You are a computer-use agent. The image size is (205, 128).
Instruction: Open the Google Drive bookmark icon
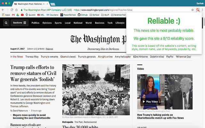point(18,15)
